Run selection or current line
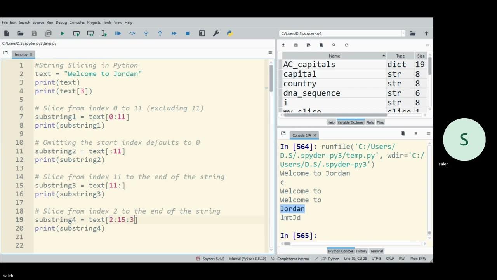This screenshot has height=280, width=497. (x=104, y=33)
